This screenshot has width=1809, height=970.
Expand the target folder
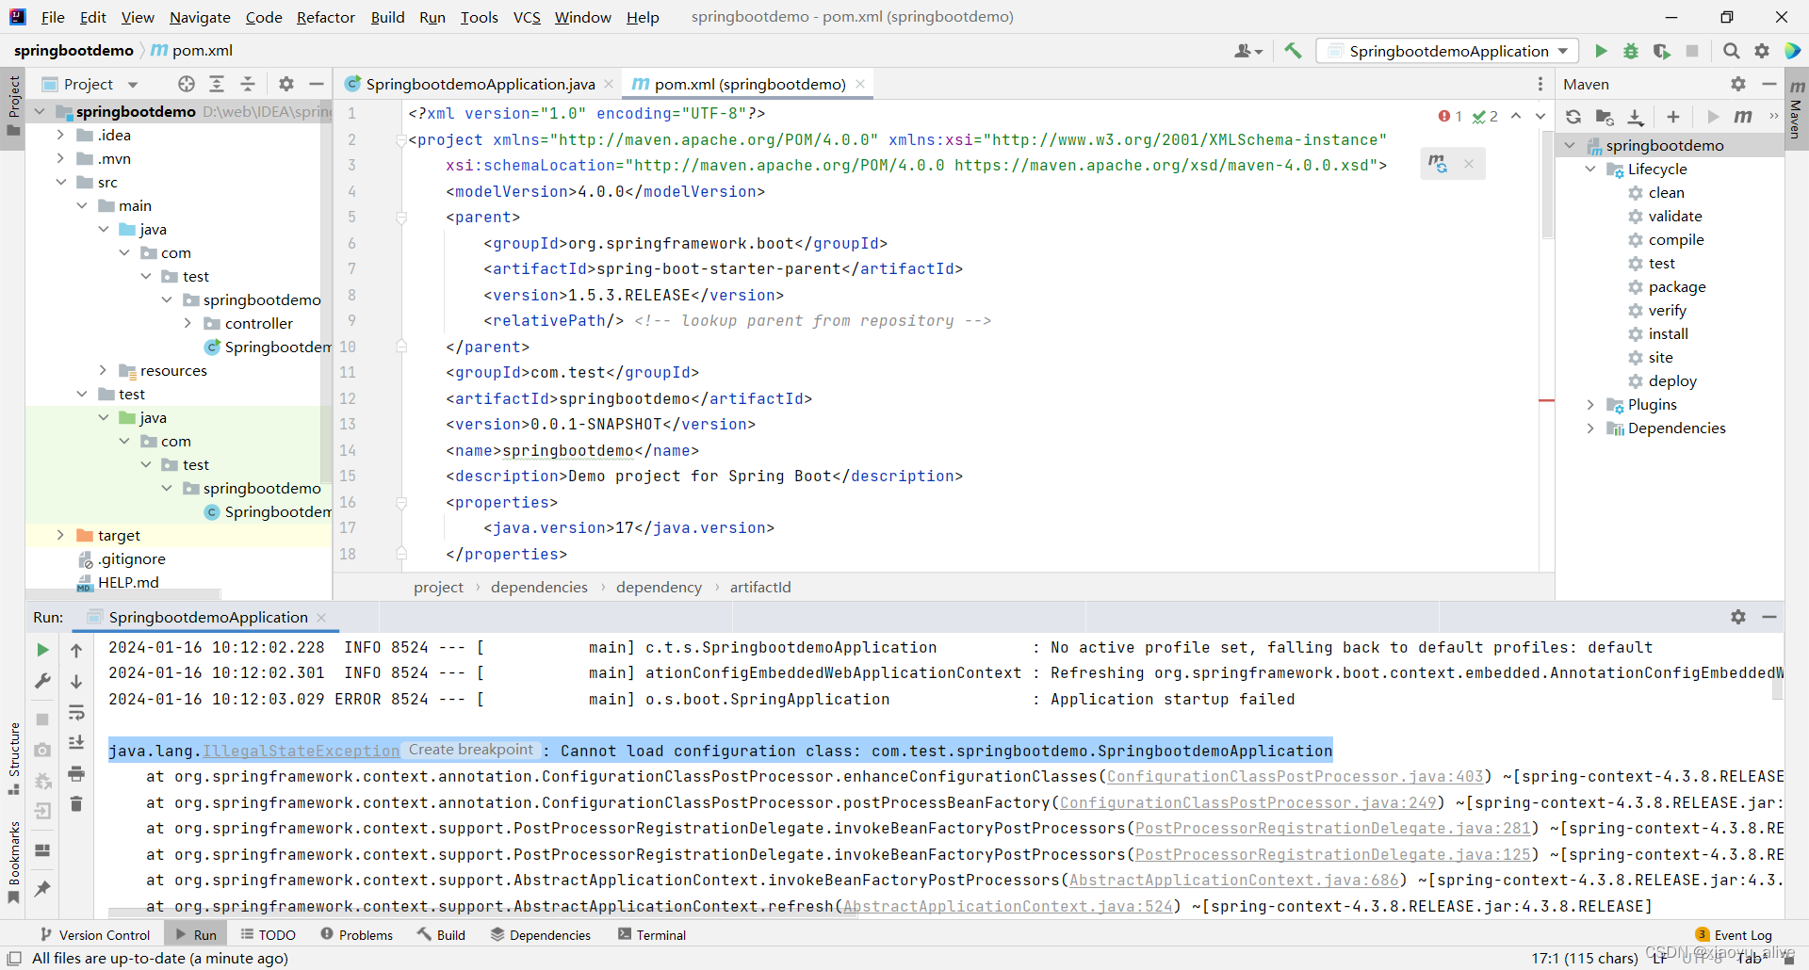click(60, 535)
